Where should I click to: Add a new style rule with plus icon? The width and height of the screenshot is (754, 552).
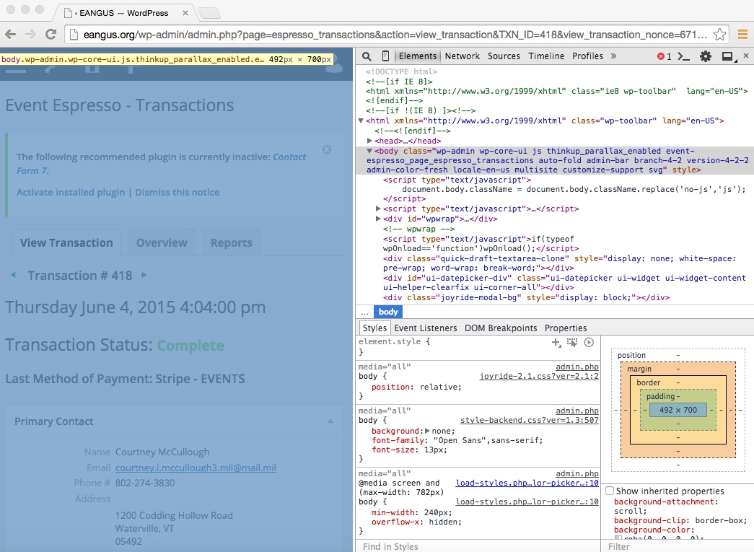tap(556, 342)
